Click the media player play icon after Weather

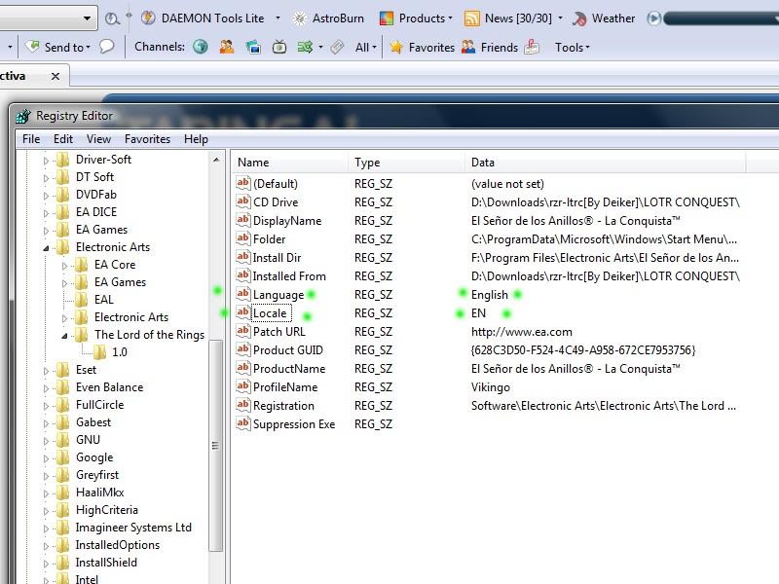point(653,18)
